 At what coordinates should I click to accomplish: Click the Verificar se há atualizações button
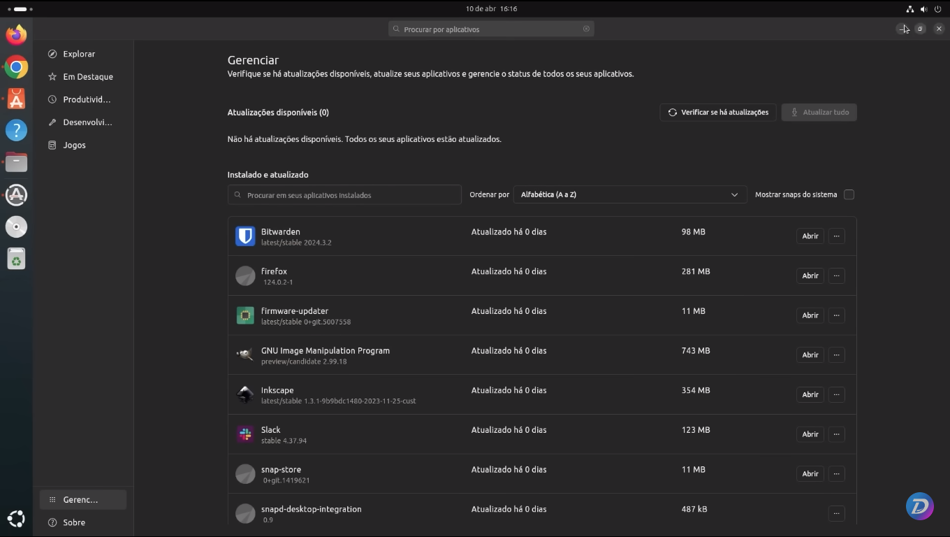point(717,112)
